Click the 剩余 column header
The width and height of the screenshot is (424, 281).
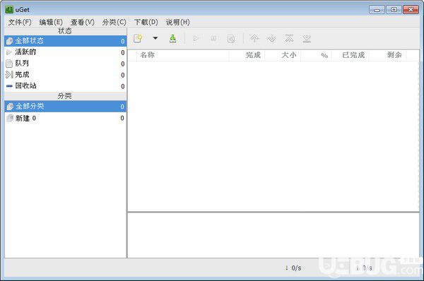pyautogui.click(x=388, y=55)
